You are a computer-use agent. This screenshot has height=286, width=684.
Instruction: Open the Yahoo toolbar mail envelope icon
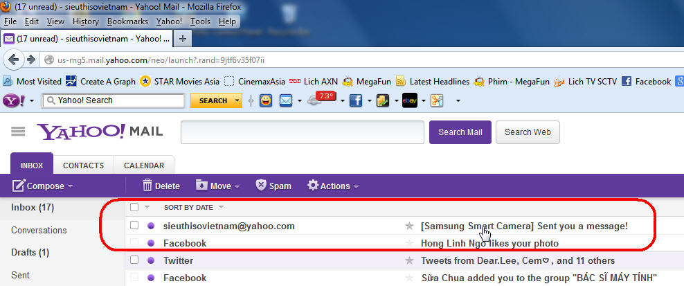click(x=286, y=100)
